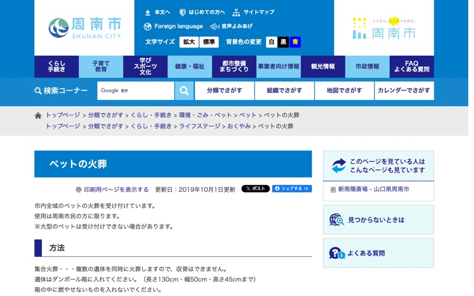Click the 標準 text size button

209,42
